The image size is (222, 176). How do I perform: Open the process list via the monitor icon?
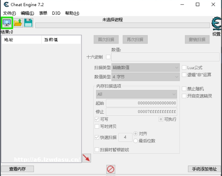pyautogui.click(x=7, y=23)
